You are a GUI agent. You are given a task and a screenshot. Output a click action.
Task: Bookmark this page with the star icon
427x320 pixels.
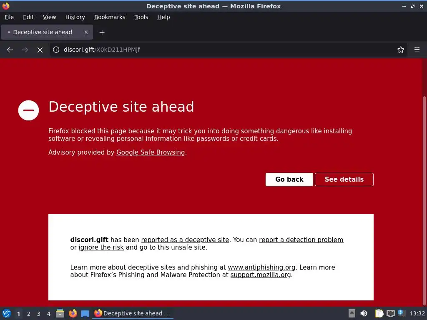pyautogui.click(x=401, y=50)
